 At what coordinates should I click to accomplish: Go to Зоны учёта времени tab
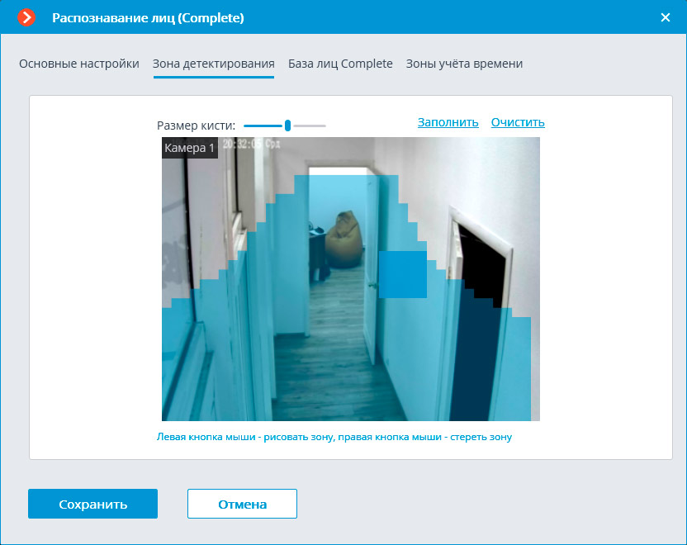pos(464,64)
